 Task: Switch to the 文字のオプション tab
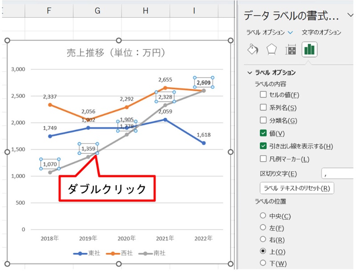coord(321,32)
